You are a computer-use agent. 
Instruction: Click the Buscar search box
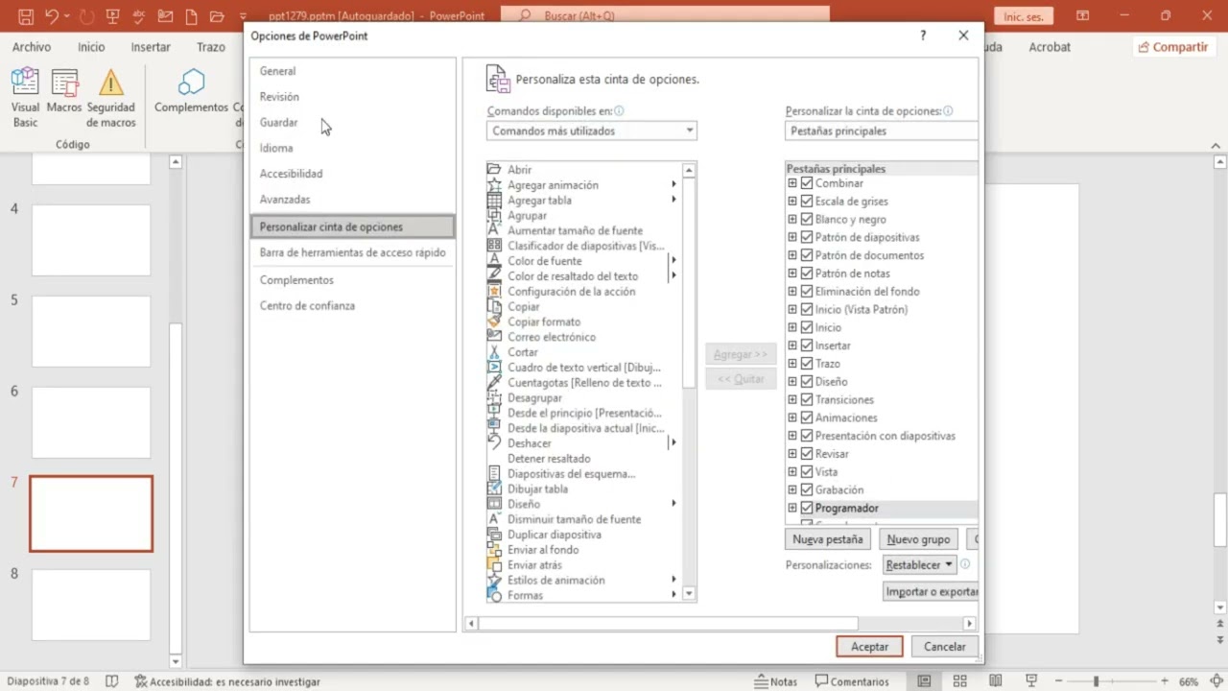coord(665,16)
